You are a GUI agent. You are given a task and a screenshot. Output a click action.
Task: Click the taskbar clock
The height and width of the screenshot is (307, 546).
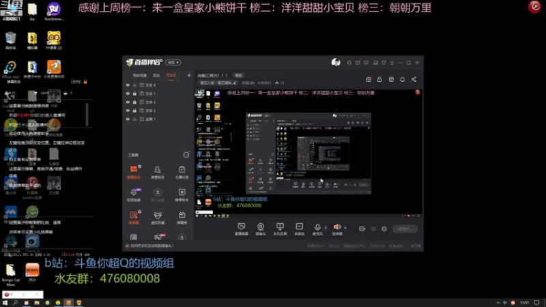coord(524,303)
